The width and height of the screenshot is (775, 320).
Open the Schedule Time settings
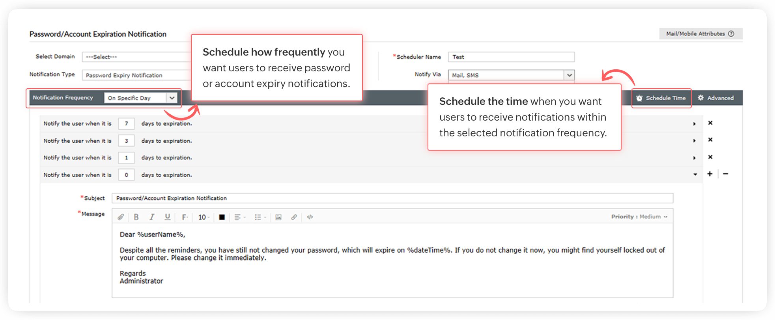(661, 98)
